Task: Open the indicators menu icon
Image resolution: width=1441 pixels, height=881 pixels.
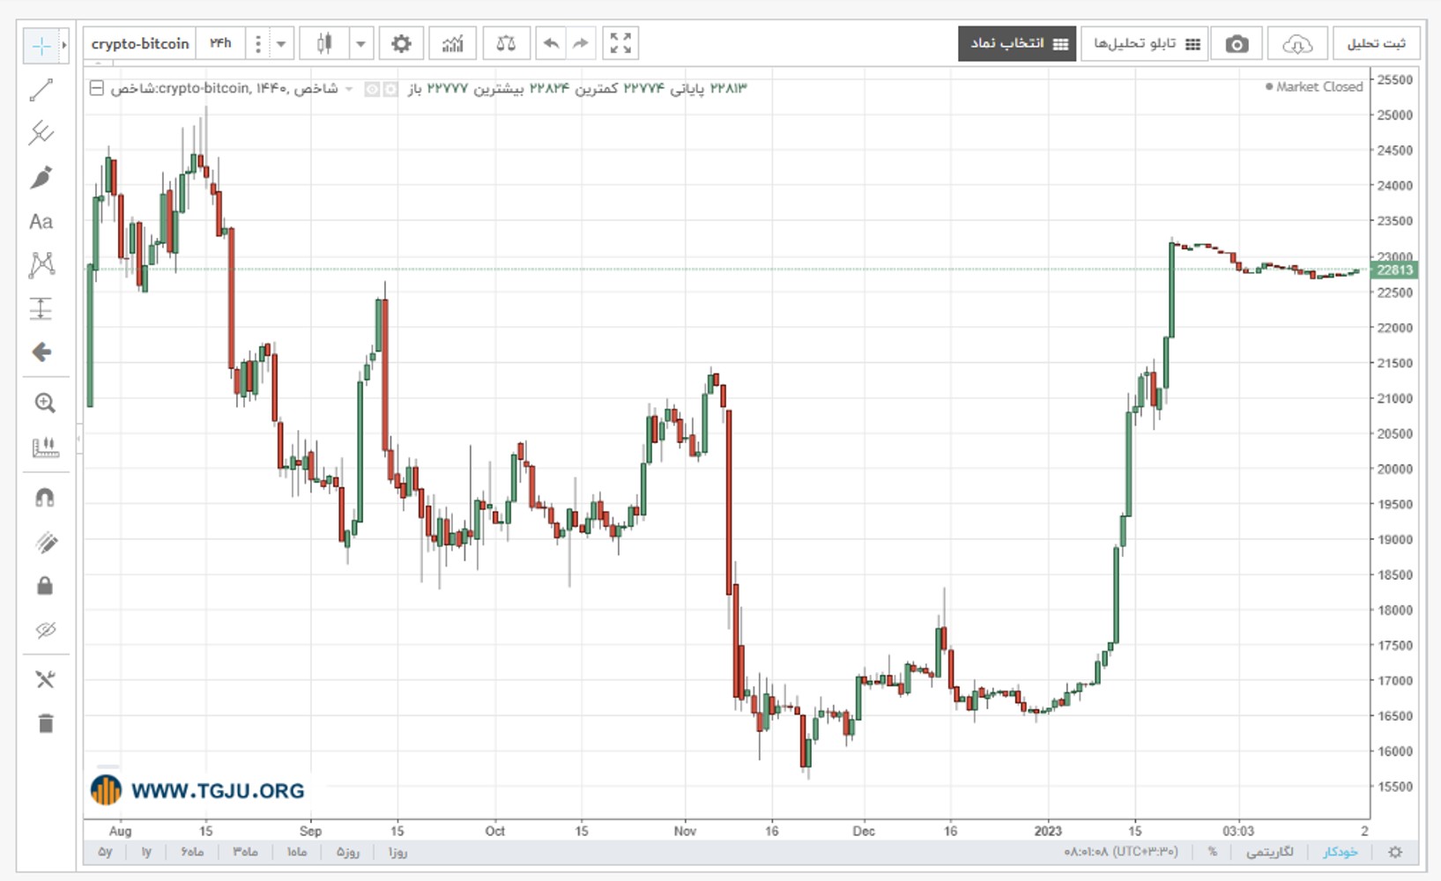Action: pyautogui.click(x=452, y=43)
